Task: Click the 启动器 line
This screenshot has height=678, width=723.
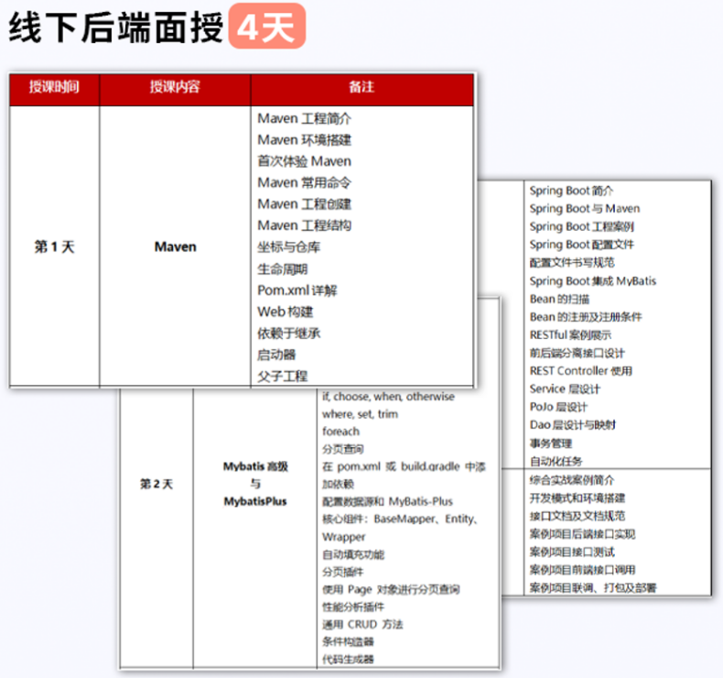Action: tap(276, 355)
